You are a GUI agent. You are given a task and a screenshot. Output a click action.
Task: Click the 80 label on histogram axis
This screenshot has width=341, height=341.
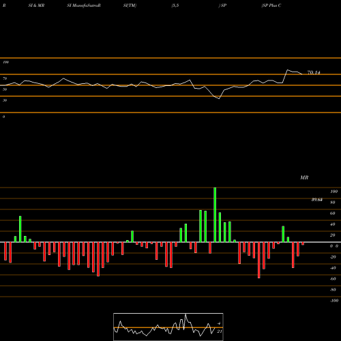click(x=333, y=203)
